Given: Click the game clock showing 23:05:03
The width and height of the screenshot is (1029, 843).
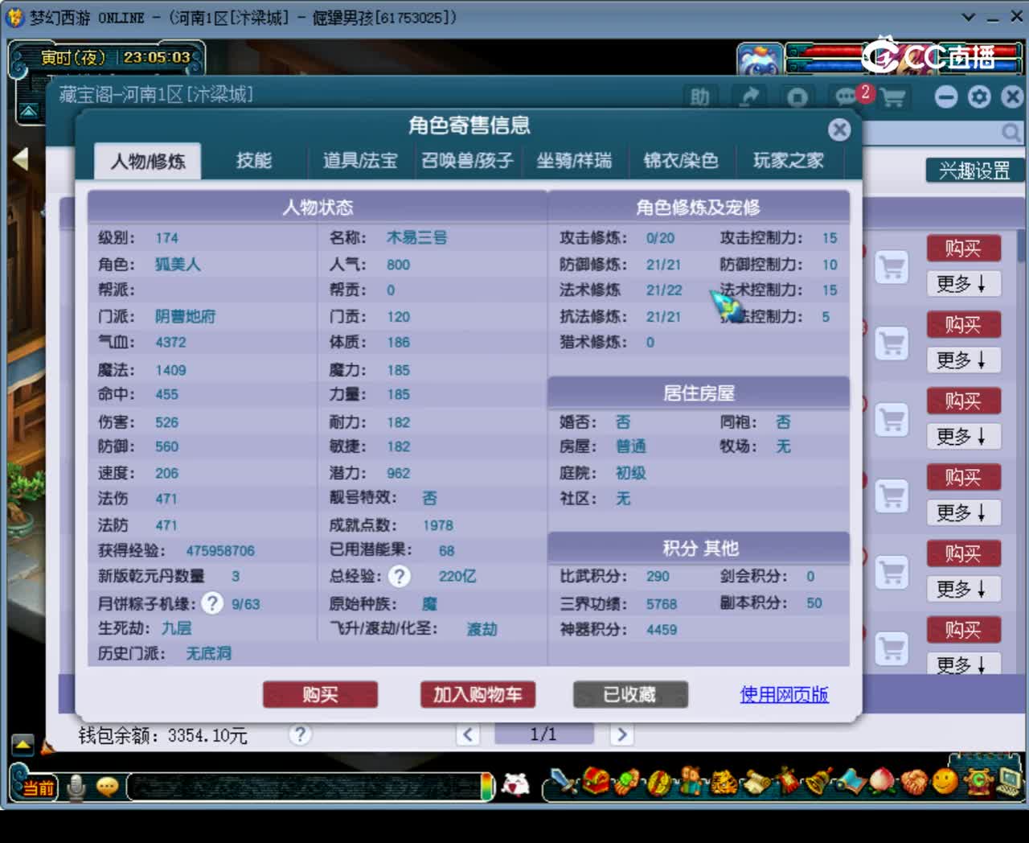Looking at the screenshot, I should click(157, 57).
